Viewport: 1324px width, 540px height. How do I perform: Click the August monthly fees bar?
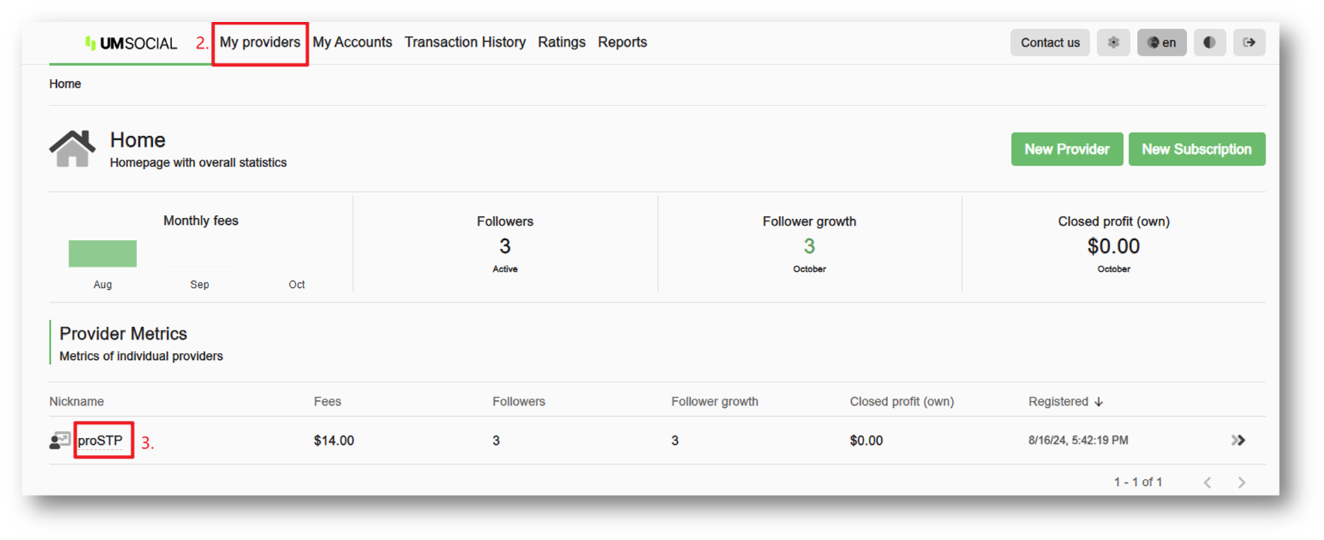103,254
